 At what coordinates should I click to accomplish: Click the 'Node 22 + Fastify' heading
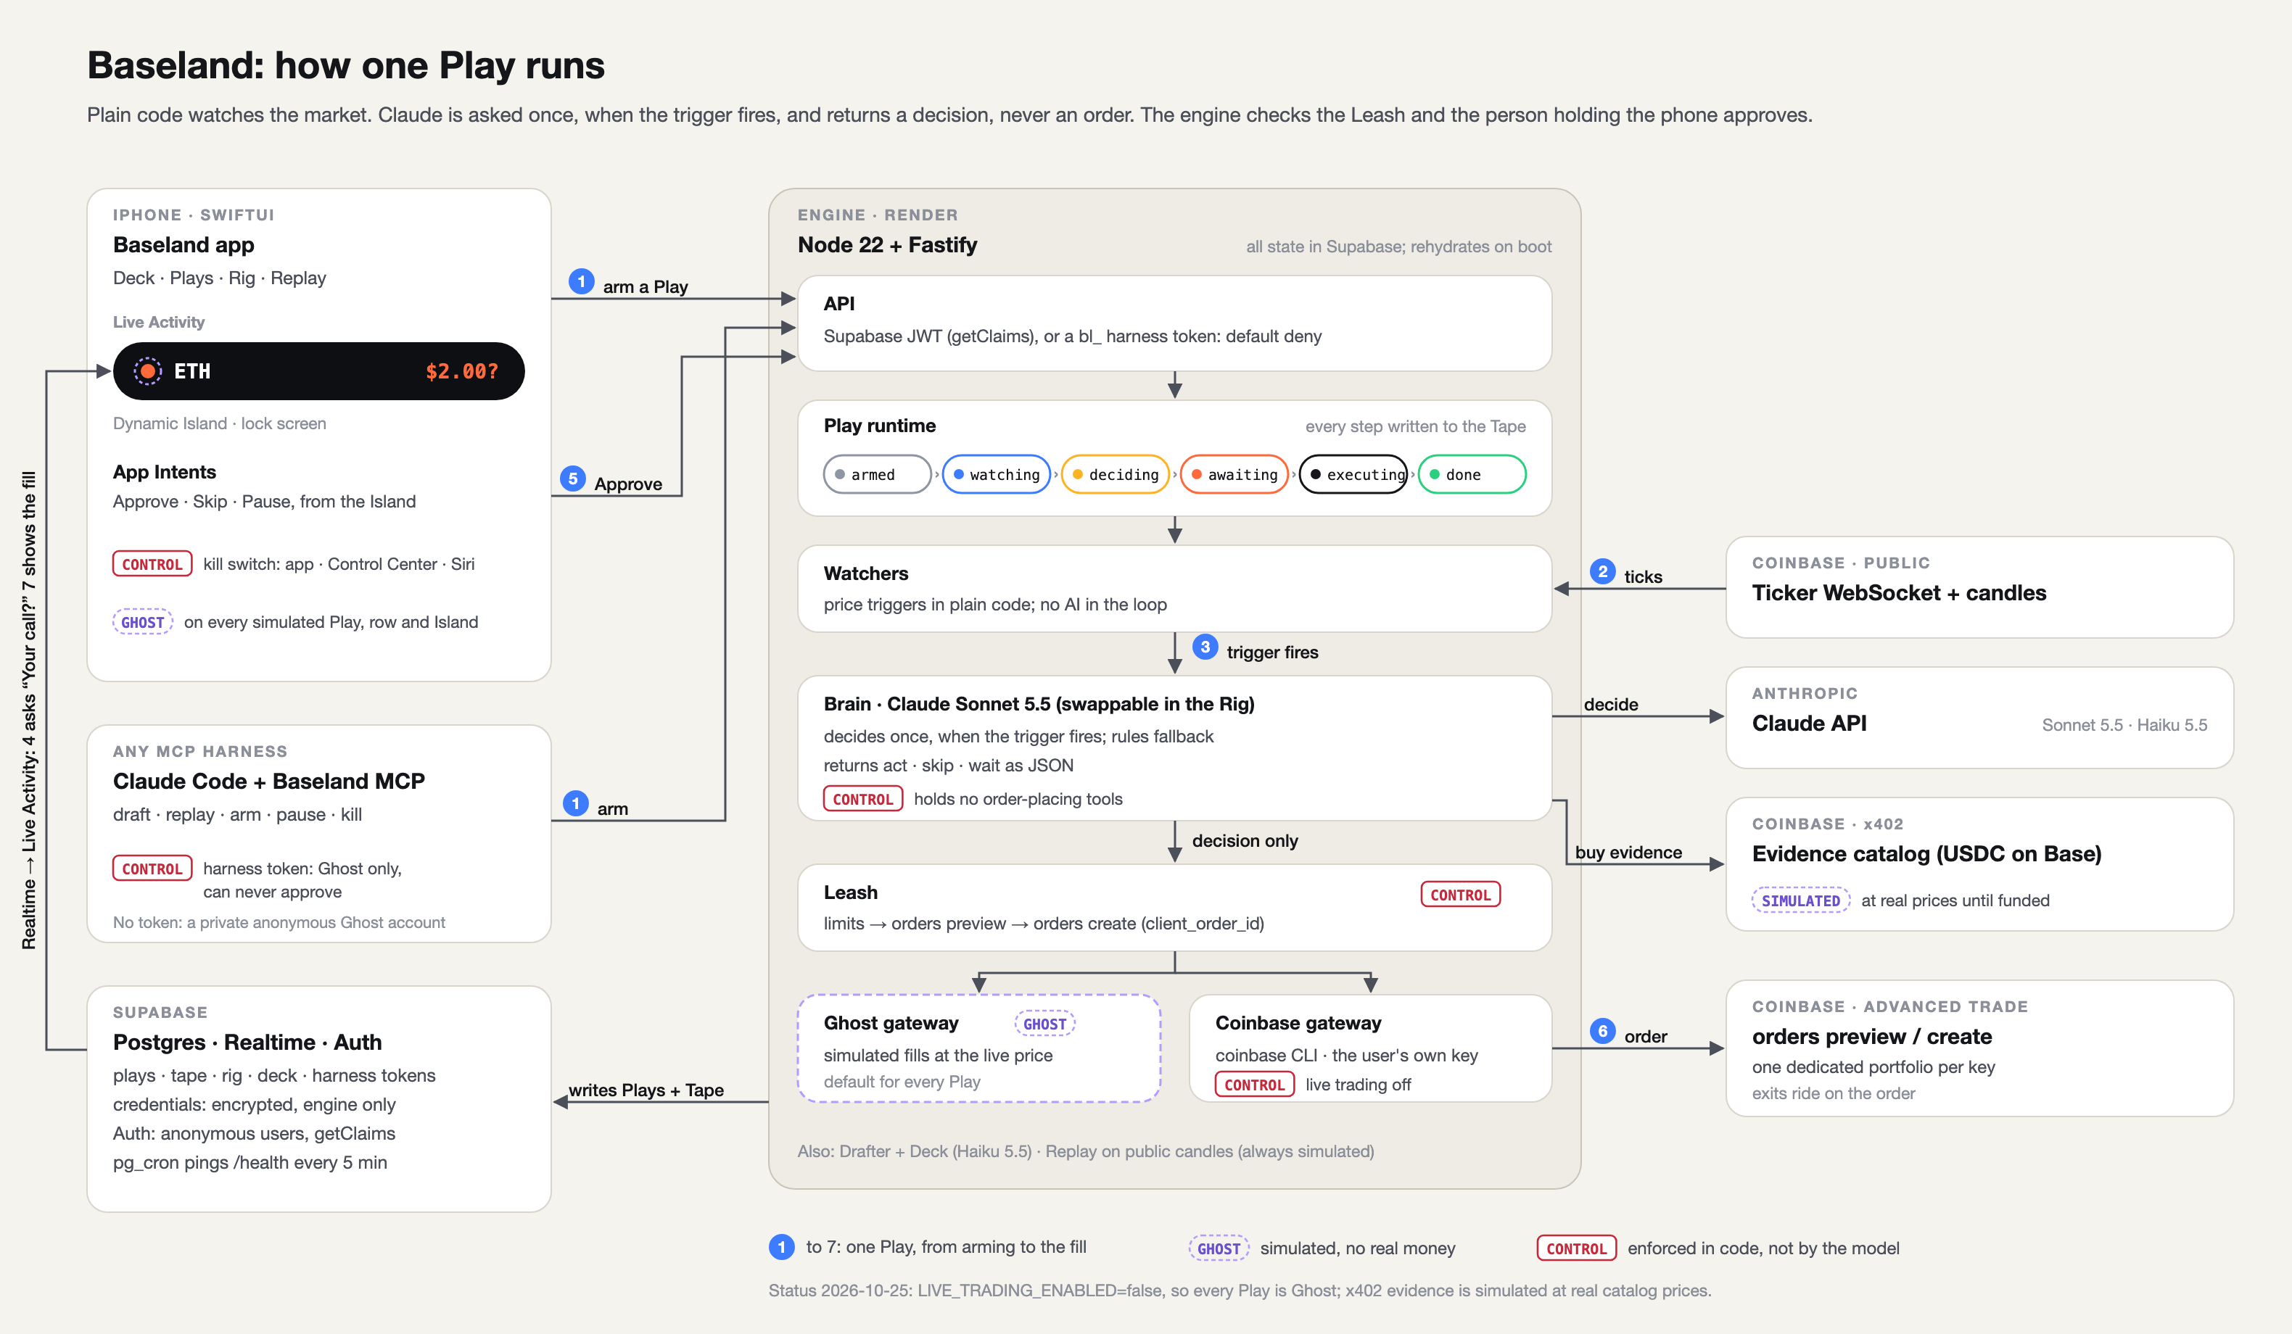(x=888, y=244)
